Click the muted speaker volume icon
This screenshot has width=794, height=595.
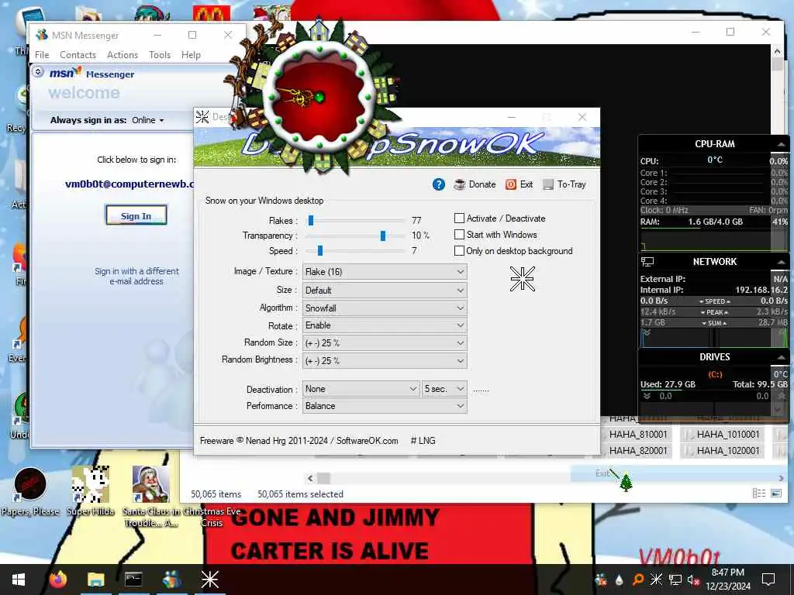pyautogui.click(x=693, y=580)
